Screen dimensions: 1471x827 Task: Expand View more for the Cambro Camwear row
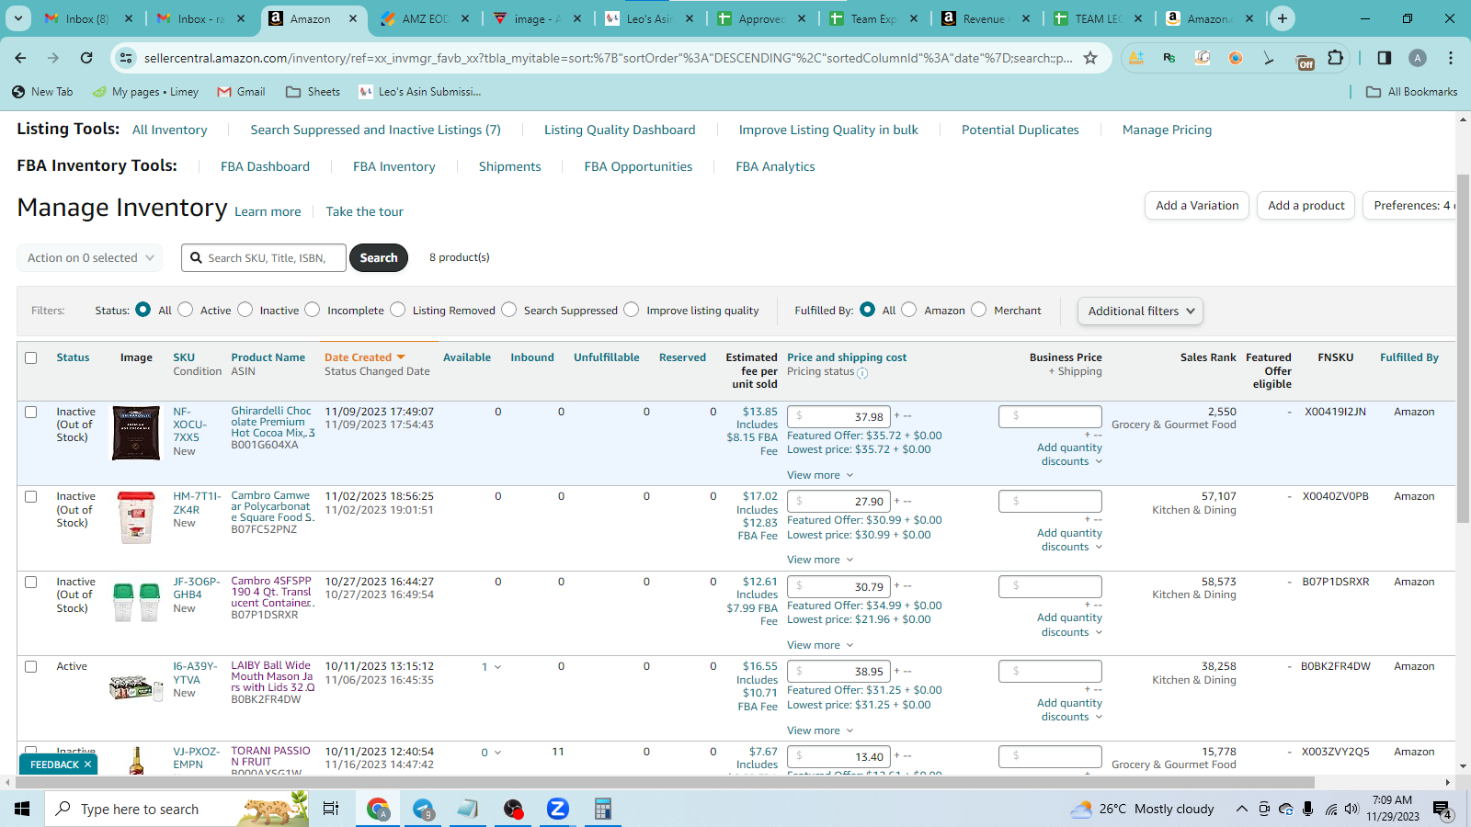pyautogui.click(x=820, y=560)
